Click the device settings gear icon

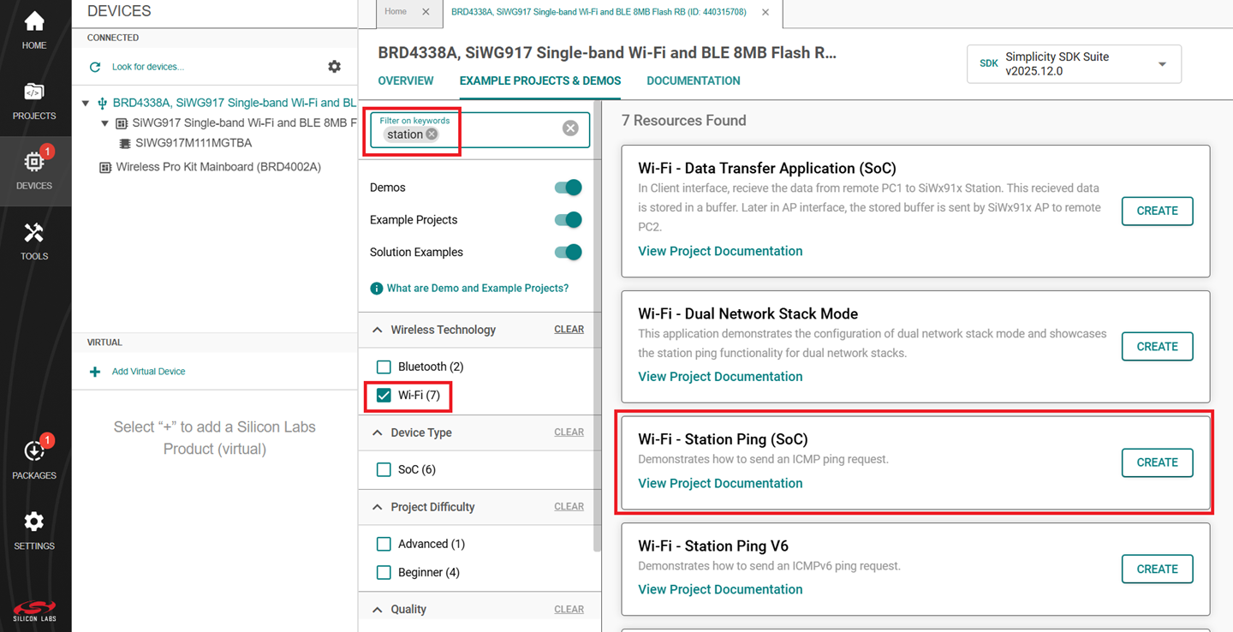[334, 67]
